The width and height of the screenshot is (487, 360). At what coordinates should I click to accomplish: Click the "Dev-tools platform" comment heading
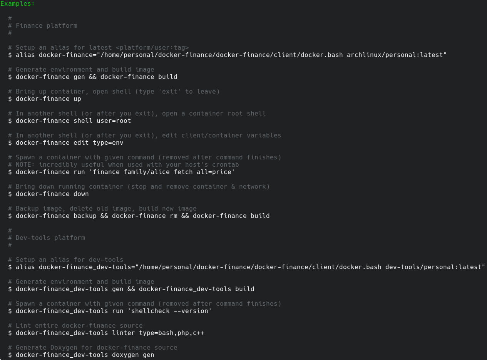[50, 238]
